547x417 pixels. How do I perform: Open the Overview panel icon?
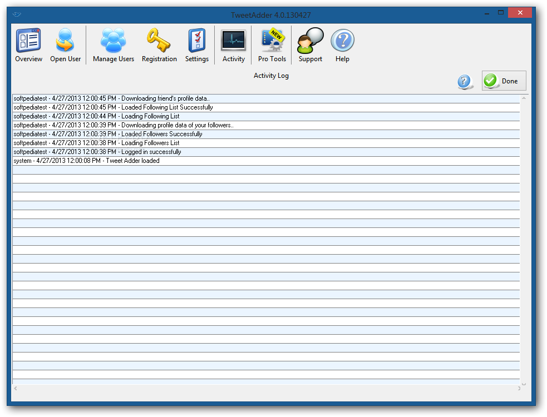tap(28, 46)
